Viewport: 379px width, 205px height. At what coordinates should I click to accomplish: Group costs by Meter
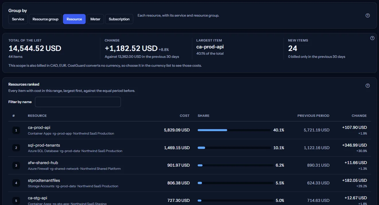tap(95, 19)
